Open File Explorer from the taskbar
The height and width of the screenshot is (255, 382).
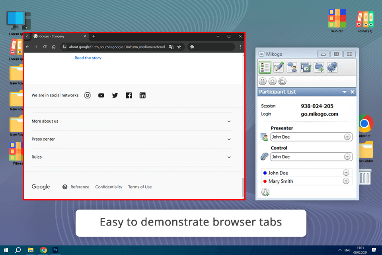pyautogui.click(x=31, y=250)
